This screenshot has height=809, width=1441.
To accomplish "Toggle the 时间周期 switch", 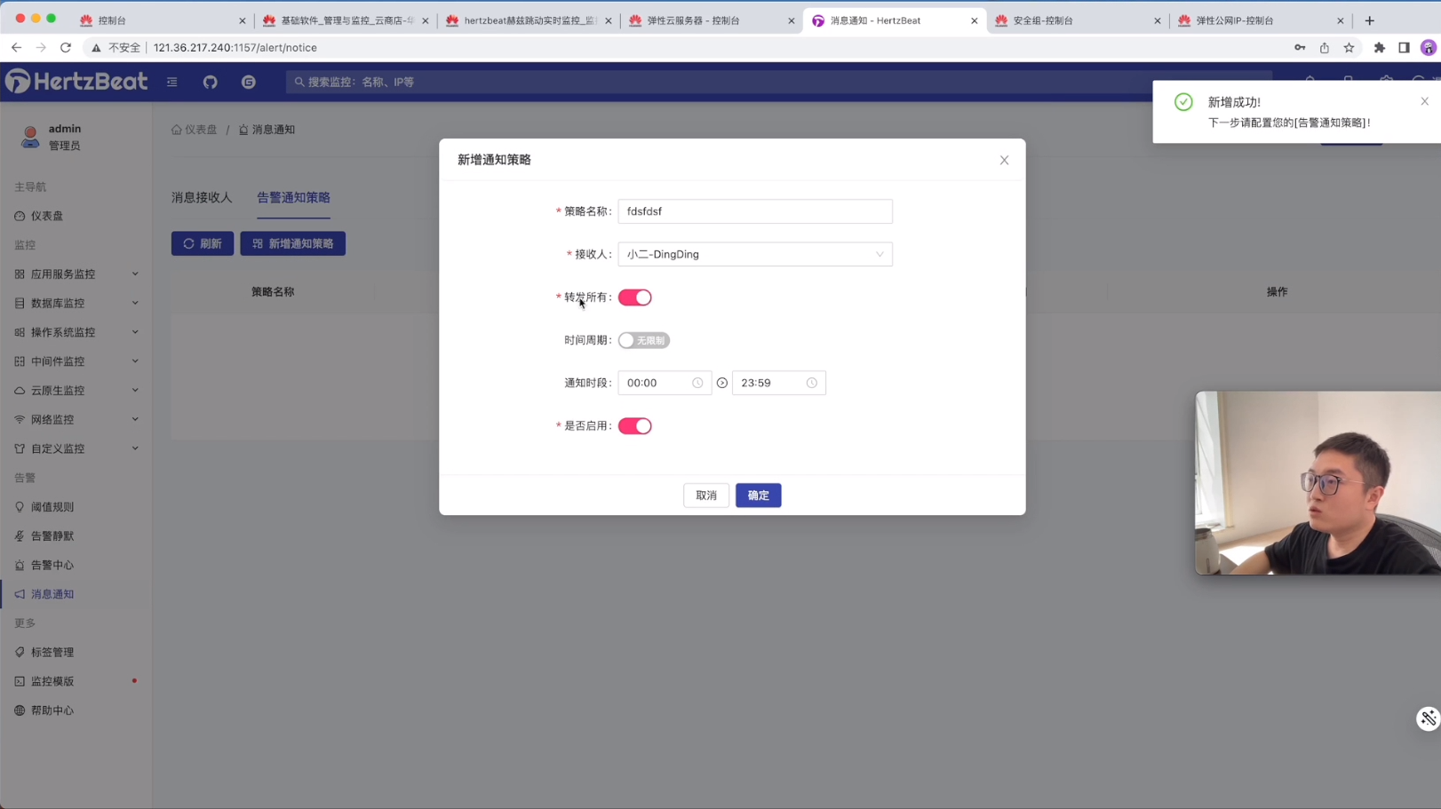I will pyautogui.click(x=644, y=340).
